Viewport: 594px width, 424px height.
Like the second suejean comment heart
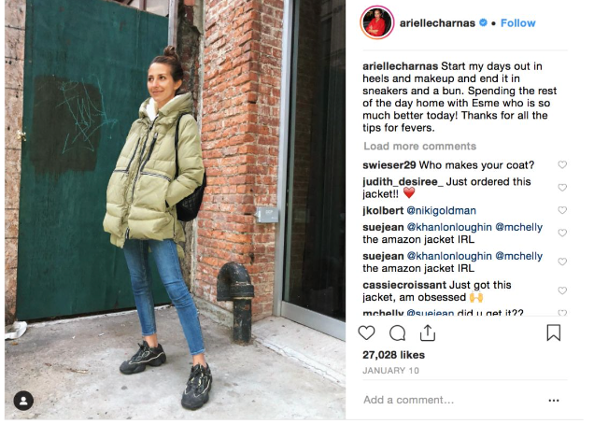(x=562, y=261)
